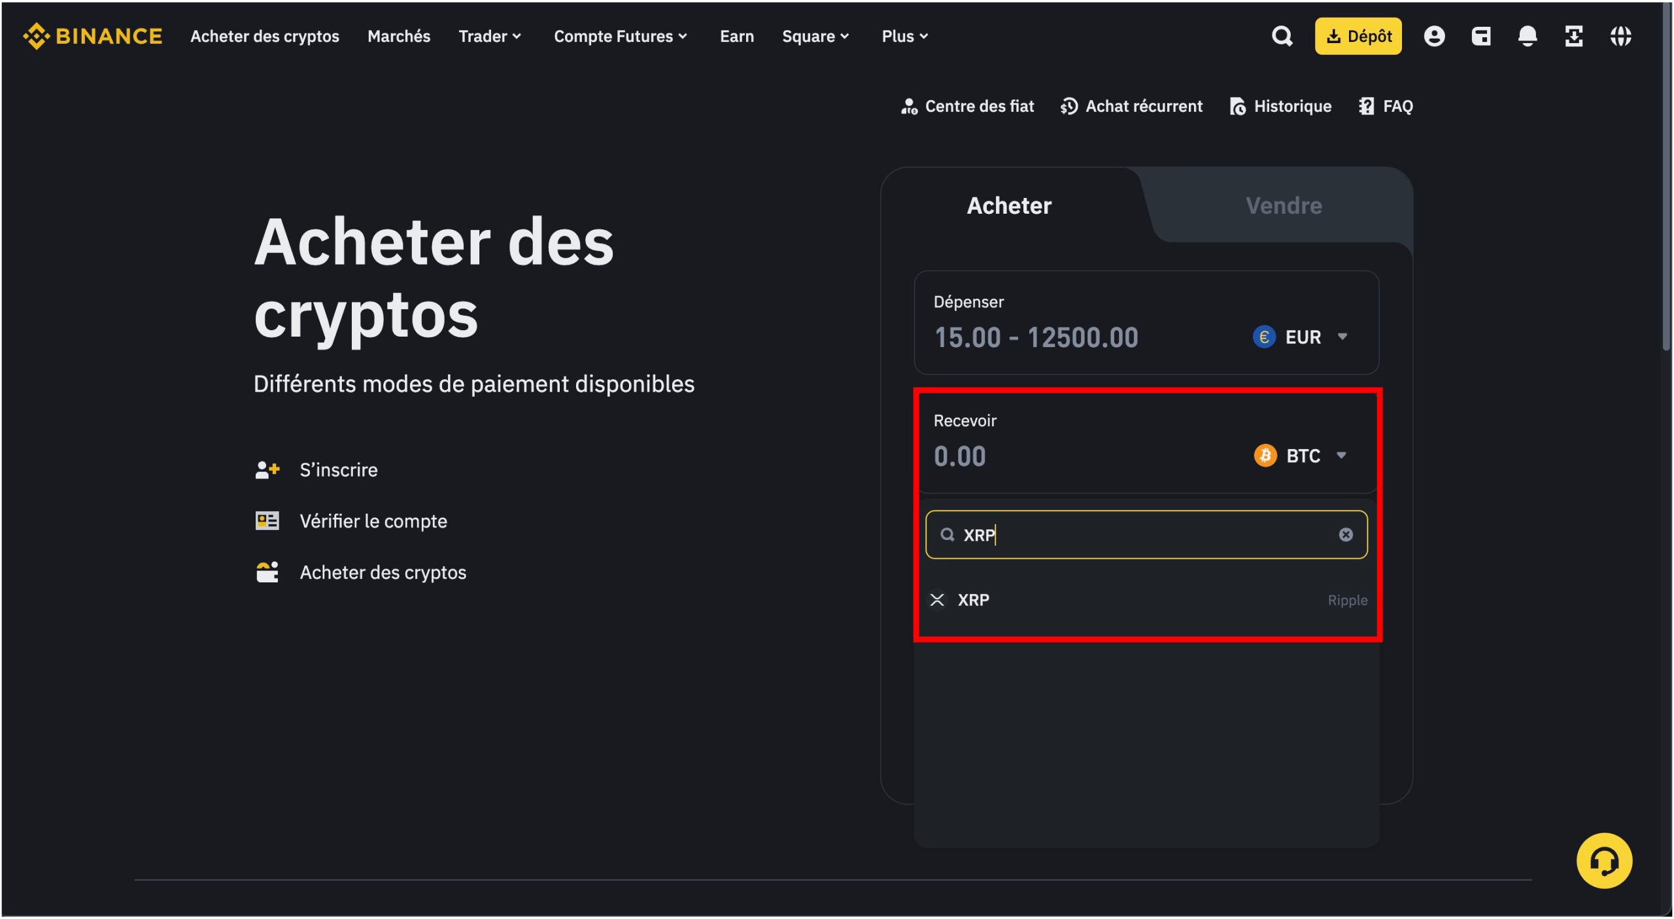This screenshot has width=1674, height=919.
Task: Open the user profile icon
Action: 1433,36
